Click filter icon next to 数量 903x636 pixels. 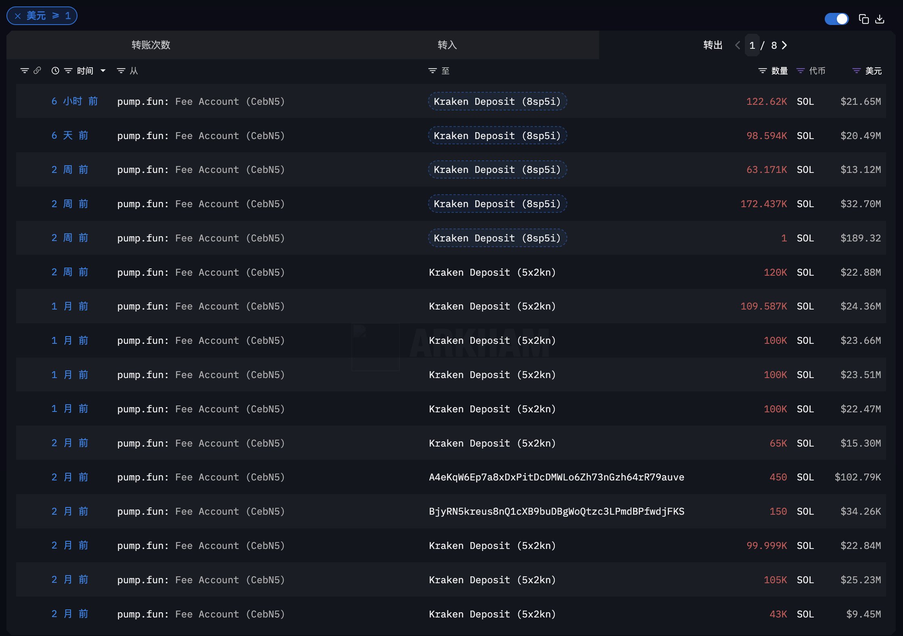click(x=762, y=71)
